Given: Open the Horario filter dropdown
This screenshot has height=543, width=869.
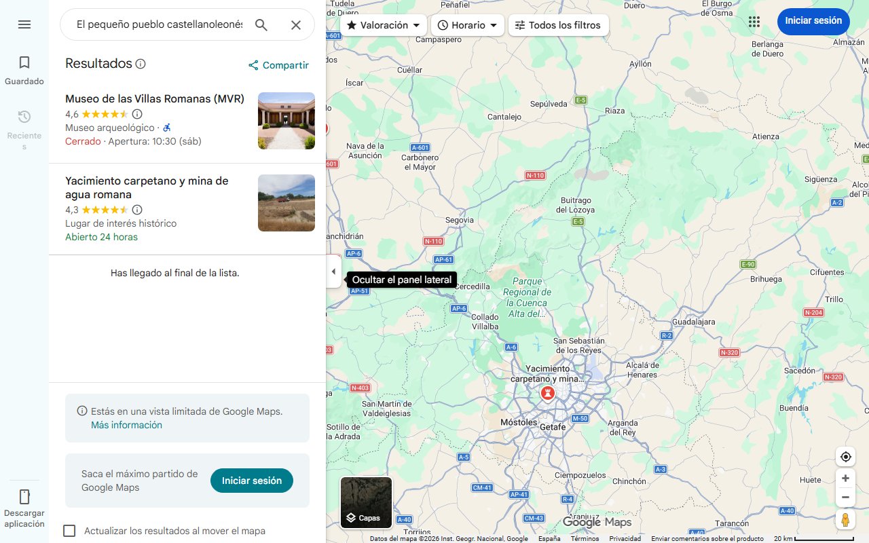Looking at the screenshot, I should pos(467,24).
